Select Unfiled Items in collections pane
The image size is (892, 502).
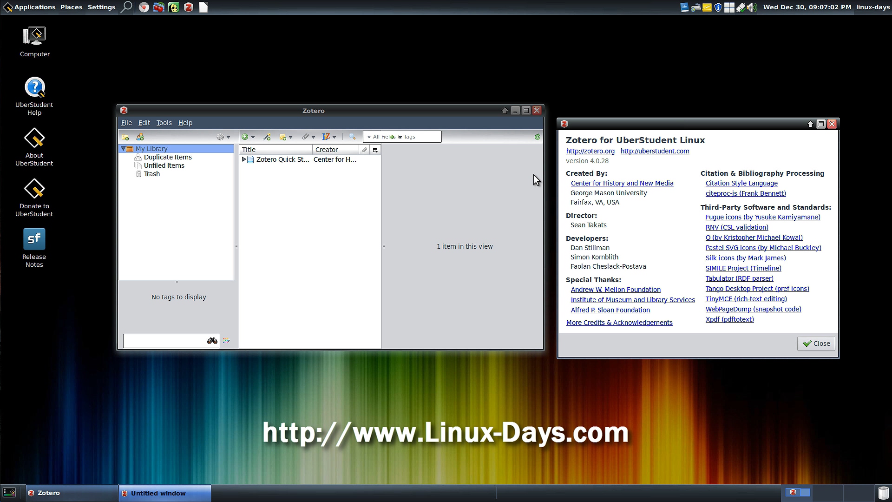tap(164, 165)
